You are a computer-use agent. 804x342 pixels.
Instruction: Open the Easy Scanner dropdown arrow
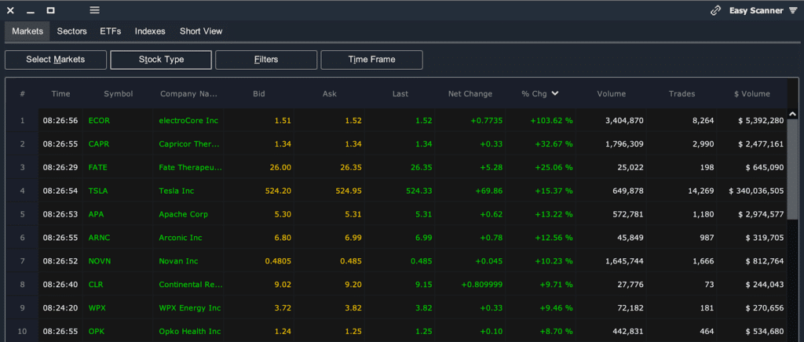click(793, 11)
